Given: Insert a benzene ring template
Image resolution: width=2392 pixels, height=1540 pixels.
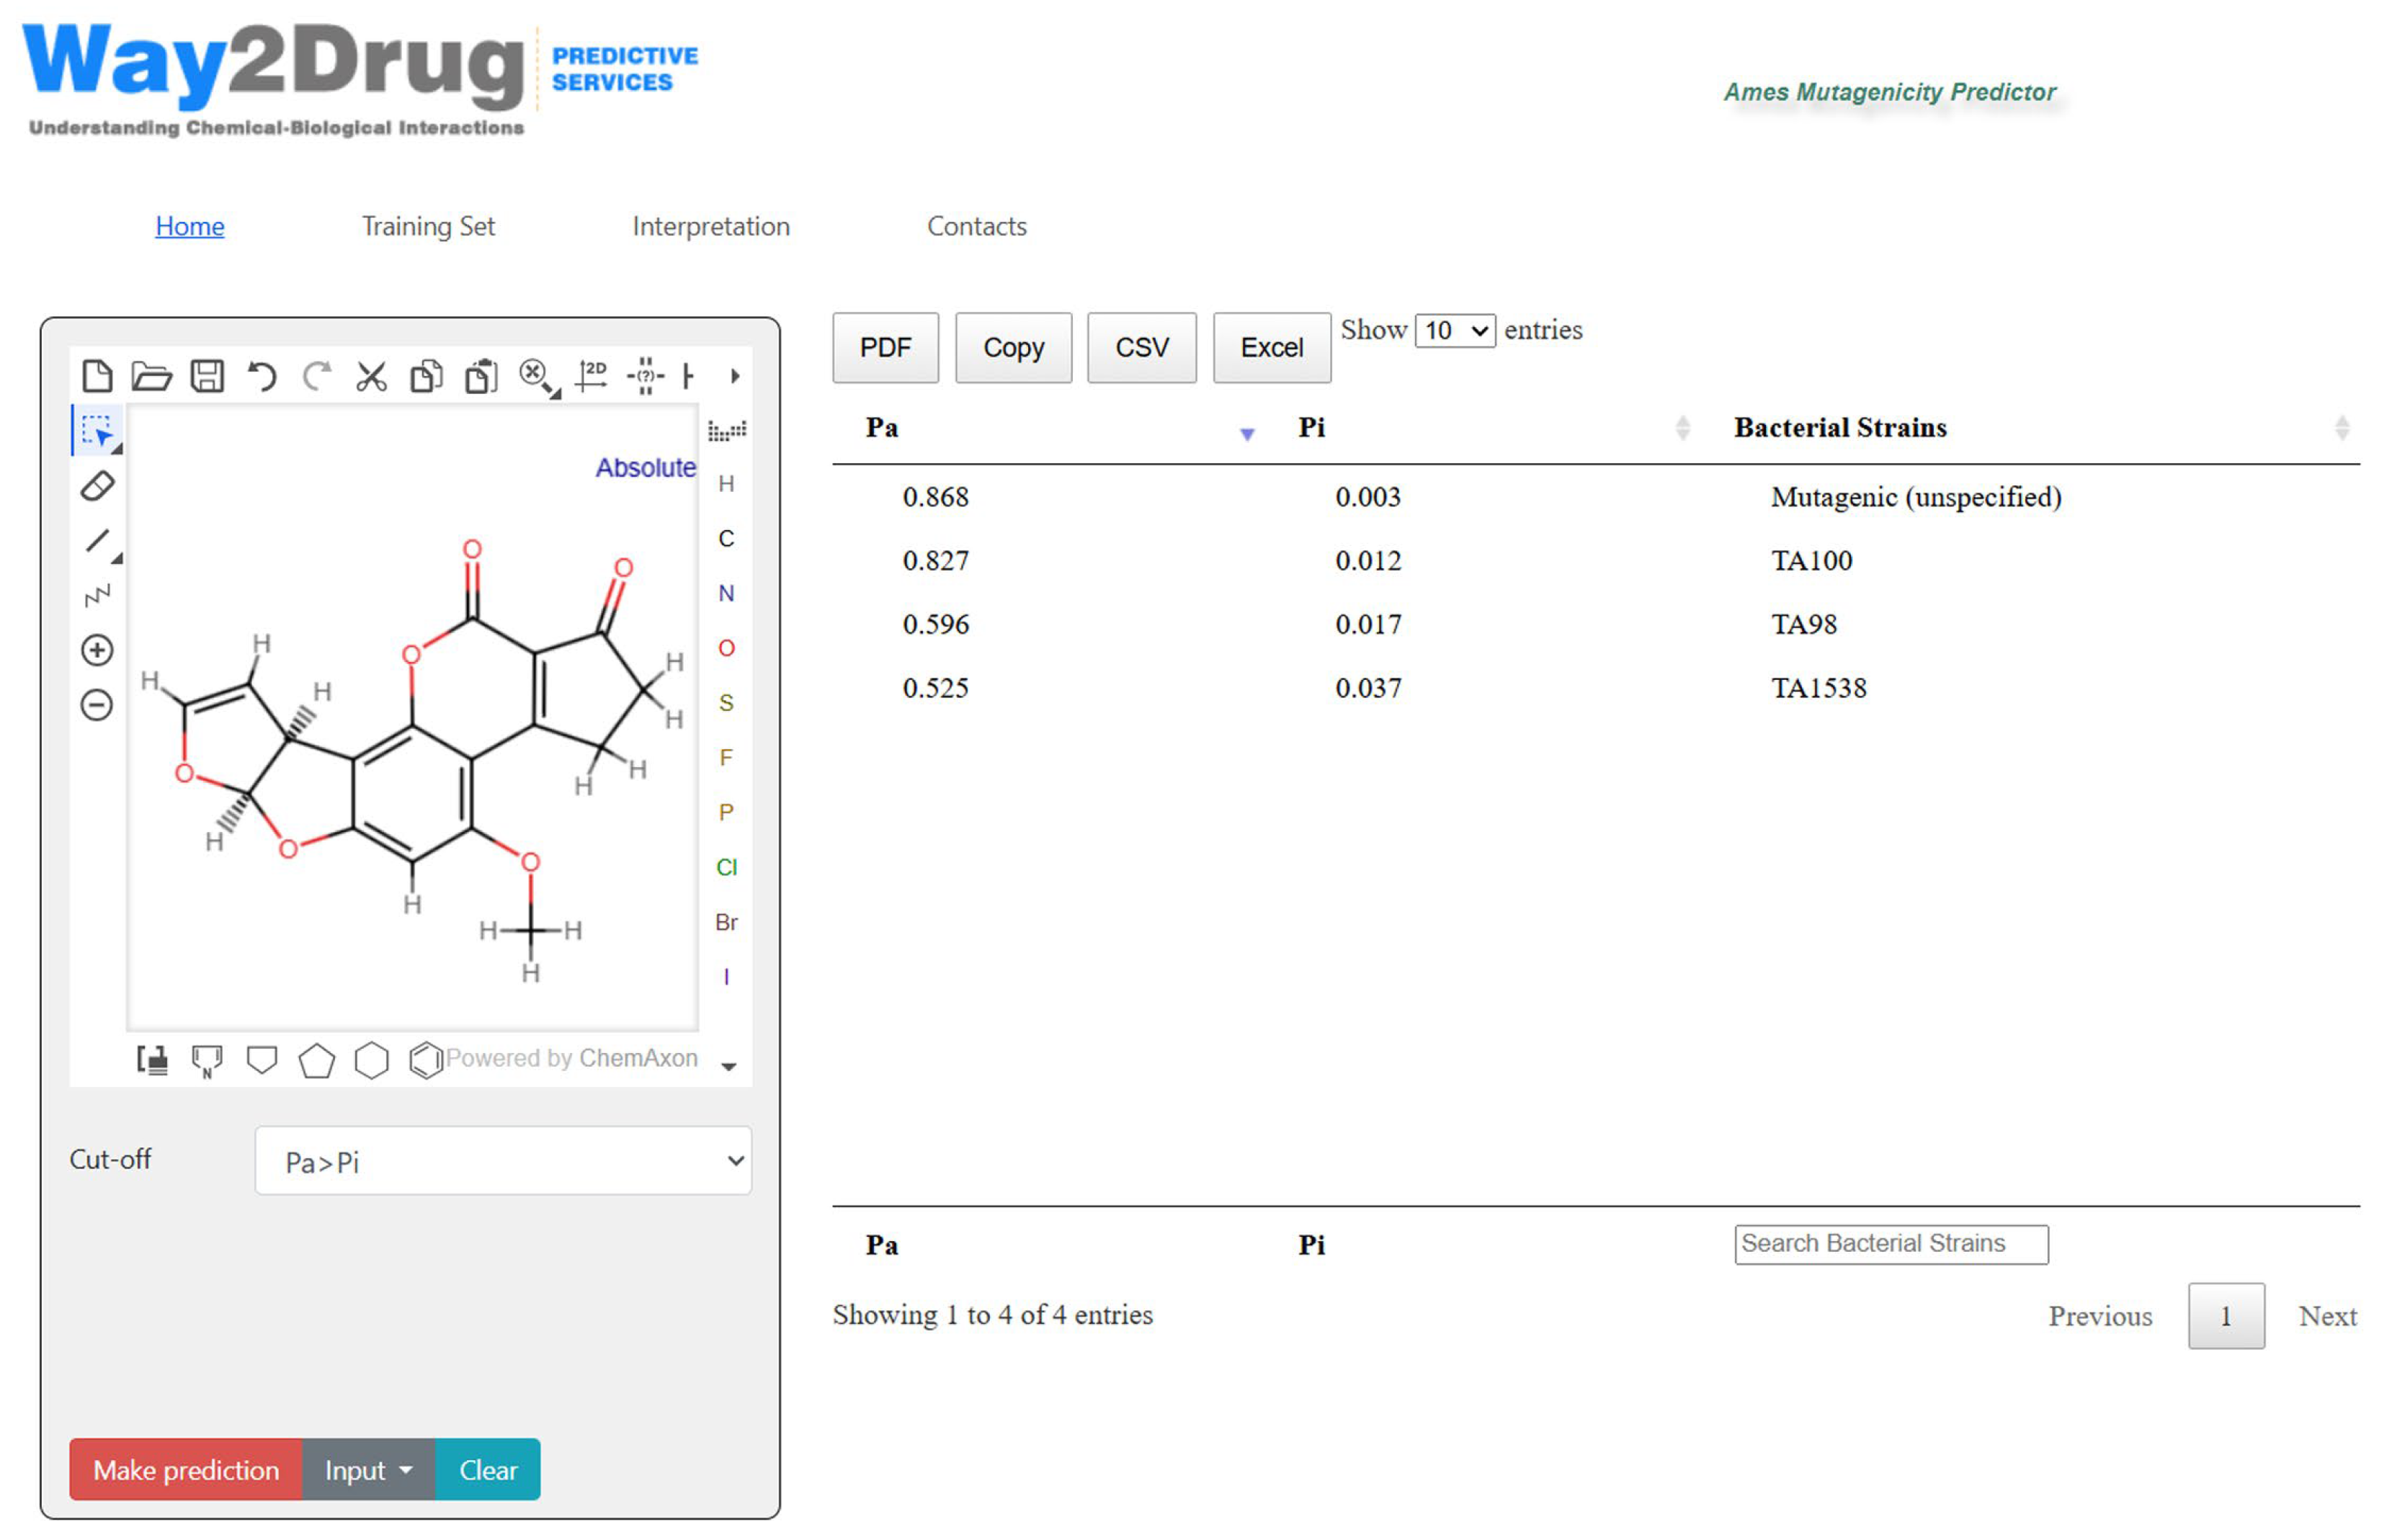Looking at the screenshot, I should click(426, 1060).
